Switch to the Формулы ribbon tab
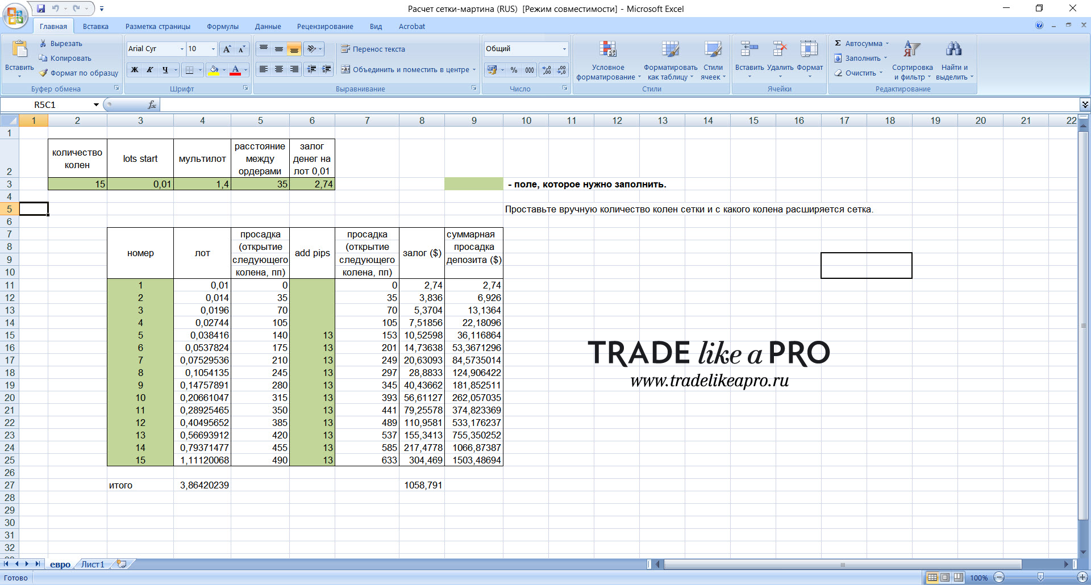The width and height of the screenshot is (1091, 585). click(223, 26)
